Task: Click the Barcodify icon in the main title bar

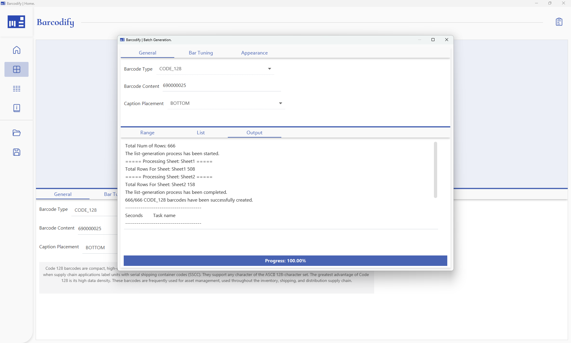Action: click(3, 3)
